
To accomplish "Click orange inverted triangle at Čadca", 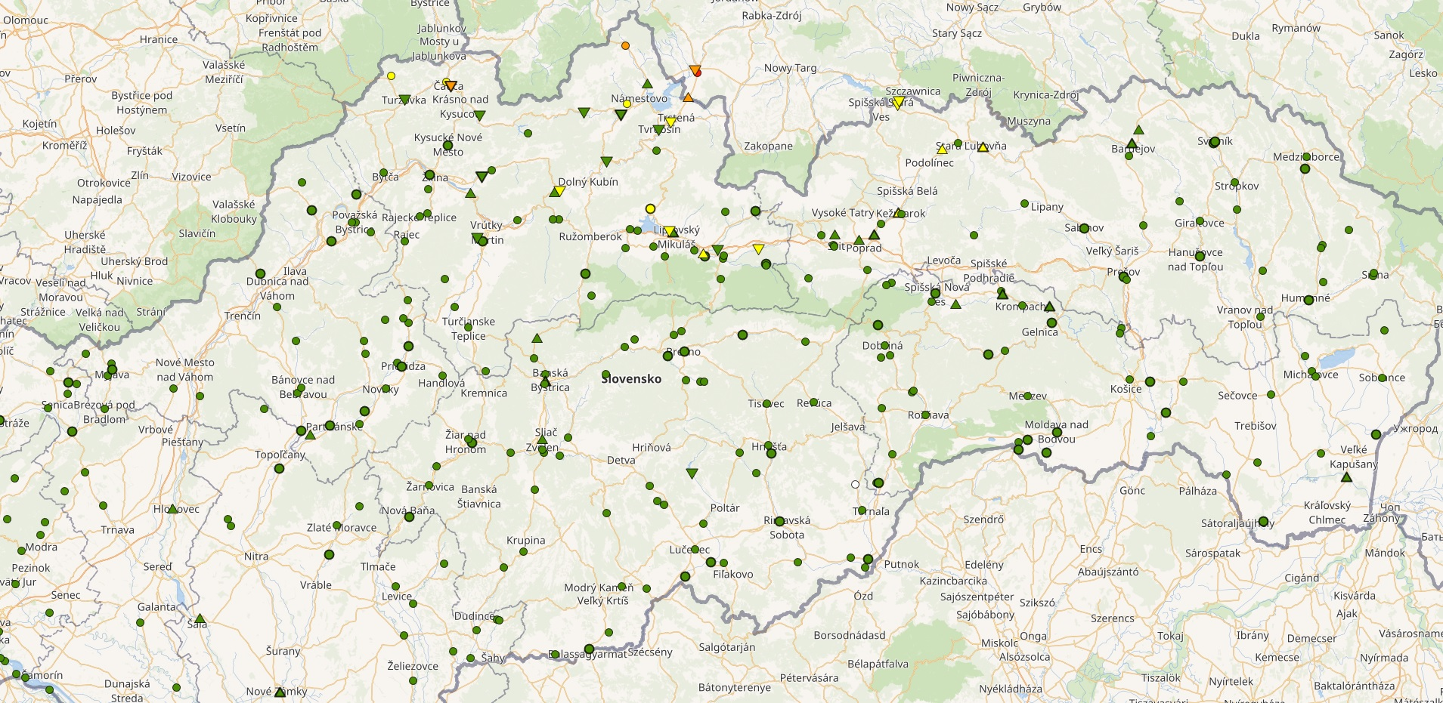I will (x=451, y=86).
